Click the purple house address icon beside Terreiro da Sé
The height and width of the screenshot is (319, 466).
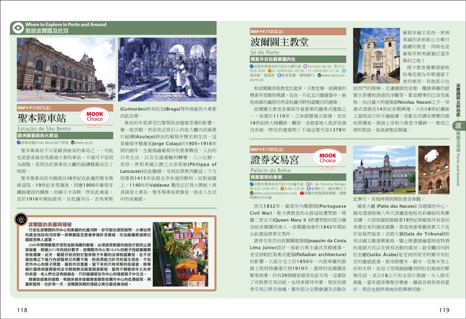tap(305, 66)
